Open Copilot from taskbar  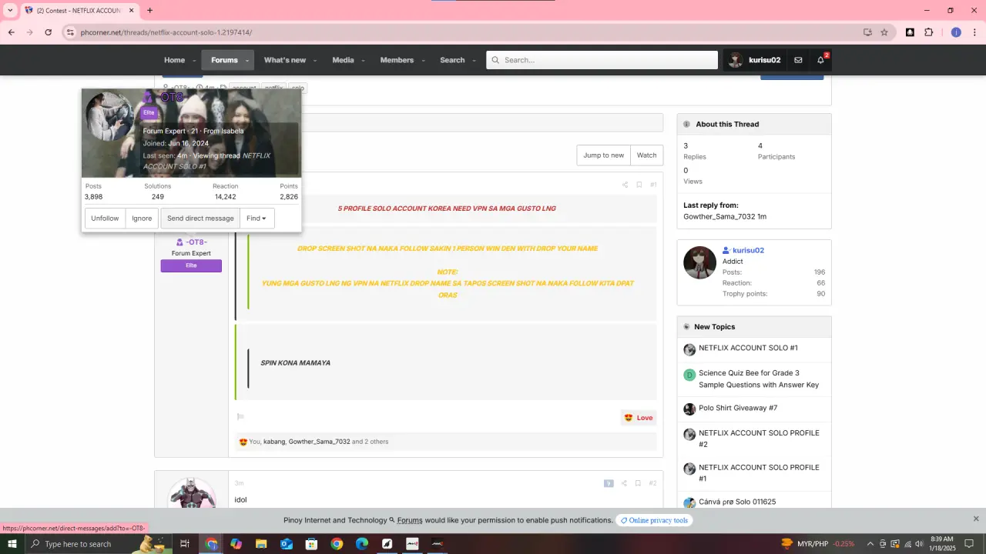coord(236,544)
